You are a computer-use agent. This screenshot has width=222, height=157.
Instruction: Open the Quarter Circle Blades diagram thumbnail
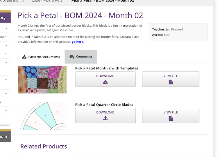42,116
